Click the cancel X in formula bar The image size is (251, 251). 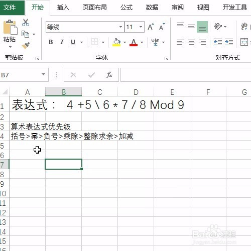click(73, 75)
